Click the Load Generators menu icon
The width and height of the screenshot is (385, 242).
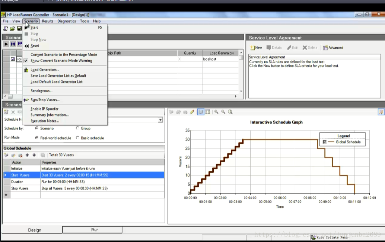point(26,70)
